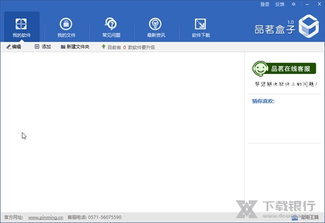
Task: Click the green upgrade arrow icon
Action: (x=103, y=47)
